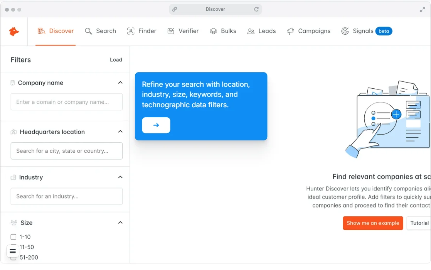Click the 51-200 size label
Viewport: 431px width, 270px height.
pyautogui.click(x=29, y=258)
